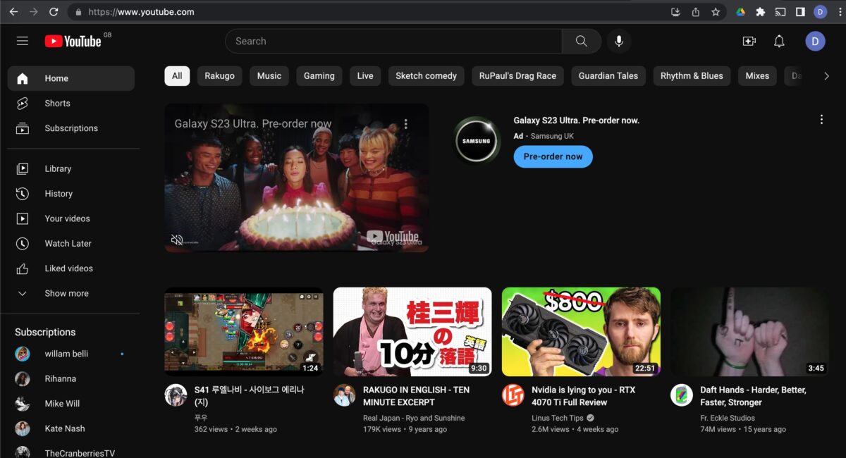
Task: Open willam belli subscription channel
Action: [x=70, y=354]
